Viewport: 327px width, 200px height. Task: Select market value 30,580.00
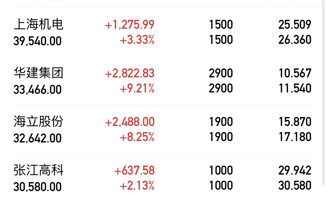37,187
